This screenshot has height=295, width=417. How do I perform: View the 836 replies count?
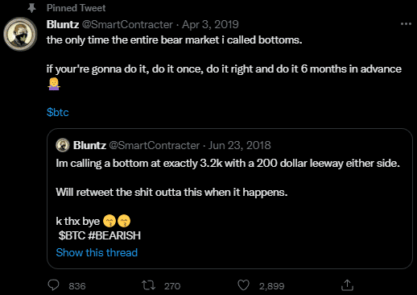[77, 286]
